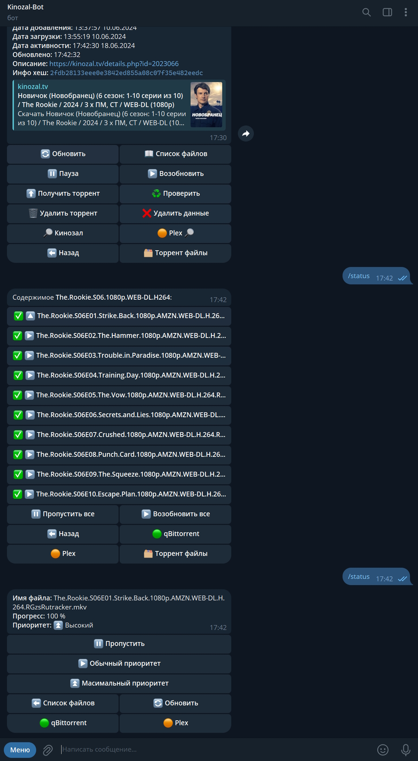The width and height of the screenshot is (418, 761).
Task: Toggle the side panel icon
Action: click(x=387, y=13)
